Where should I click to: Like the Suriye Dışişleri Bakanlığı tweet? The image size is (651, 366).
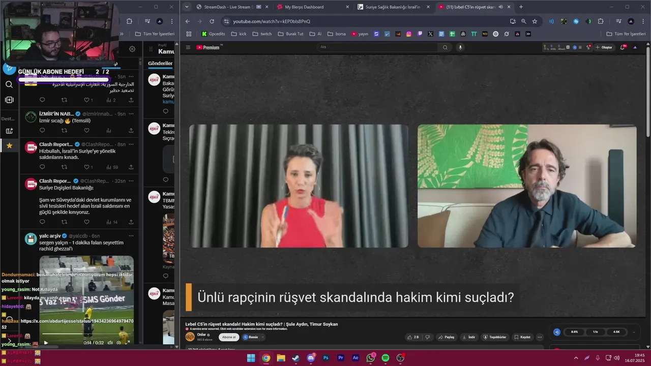[86, 222]
